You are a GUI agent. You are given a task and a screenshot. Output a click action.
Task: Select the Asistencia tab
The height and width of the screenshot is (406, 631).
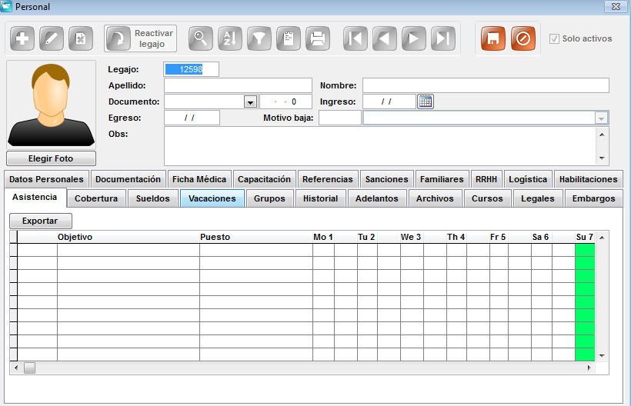(x=35, y=197)
